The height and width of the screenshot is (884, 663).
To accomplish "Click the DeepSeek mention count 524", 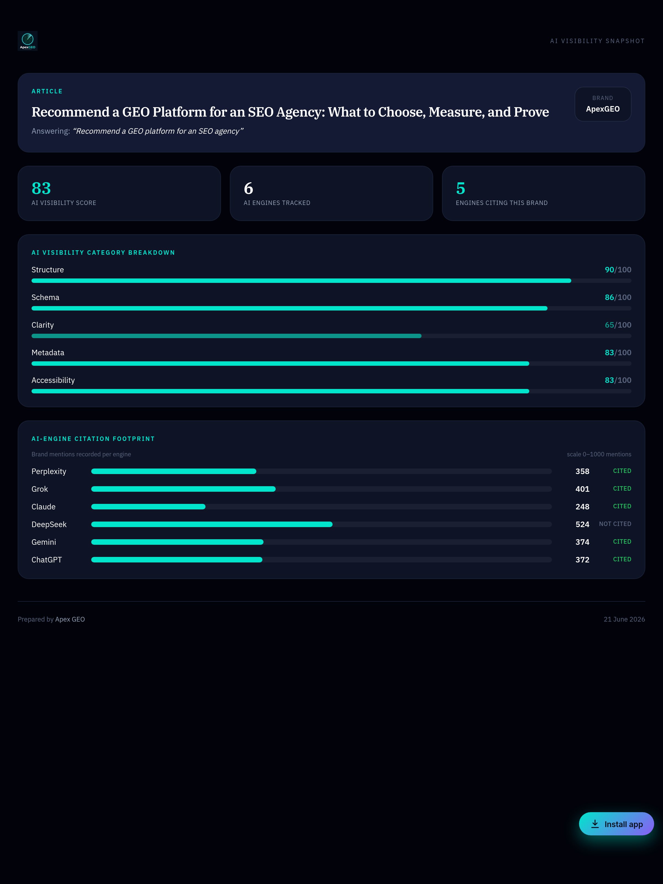I will pyautogui.click(x=582, y=524).
